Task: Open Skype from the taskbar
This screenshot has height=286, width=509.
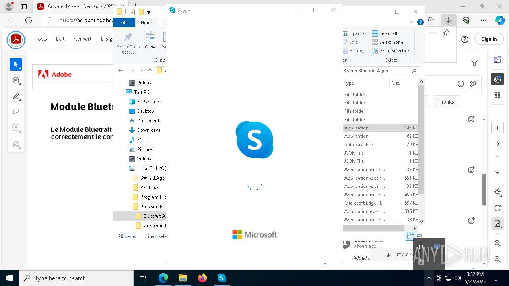Action: (221, 278)
